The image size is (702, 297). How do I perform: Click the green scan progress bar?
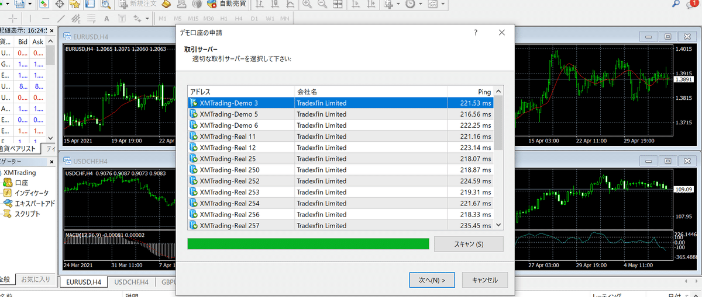308,244
